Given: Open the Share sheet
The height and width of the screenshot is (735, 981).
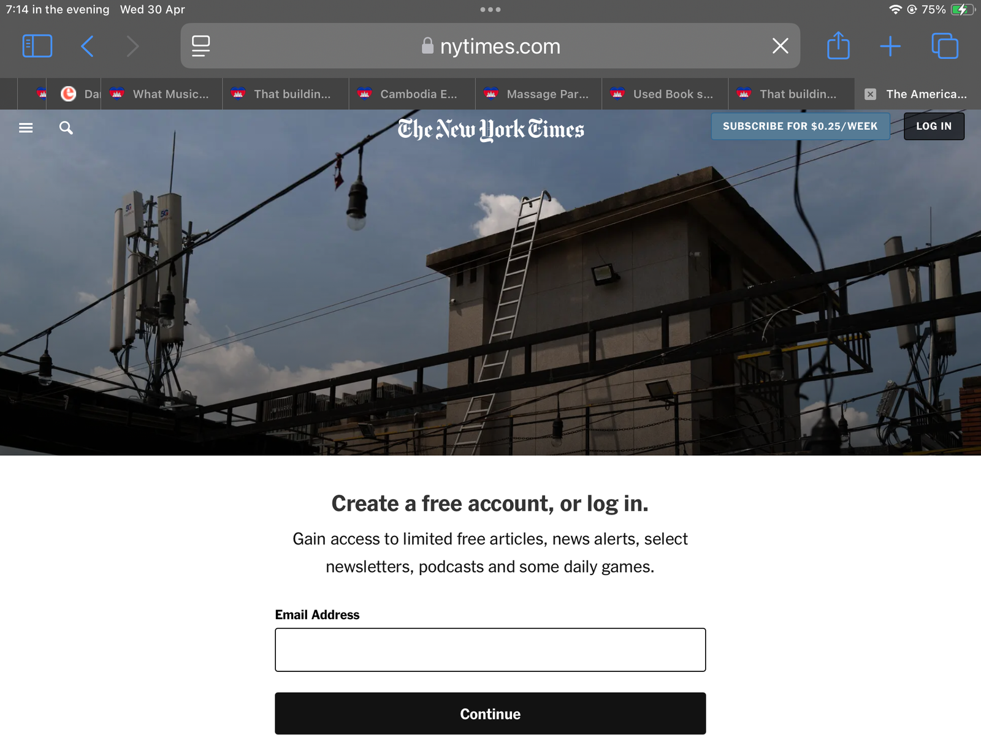Looking at the screenshot, I should click(x=838, y=45).
